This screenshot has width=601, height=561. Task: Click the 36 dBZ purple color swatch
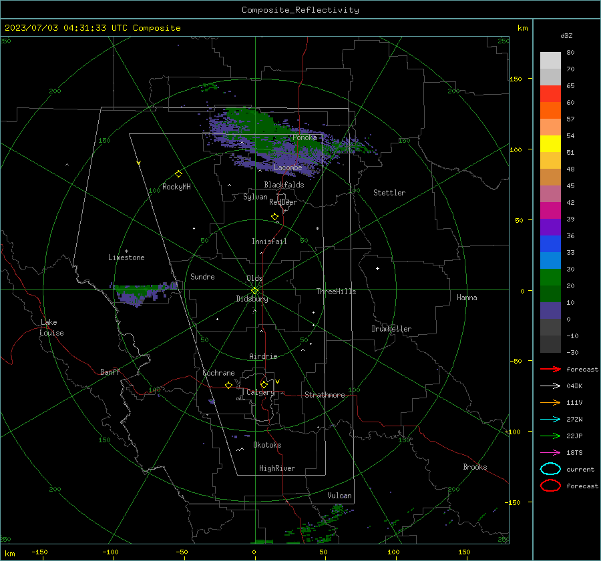pos(550,227)
